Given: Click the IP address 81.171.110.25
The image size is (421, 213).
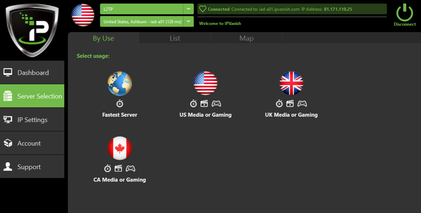Looking at the screenshot, I should (338, 9).
